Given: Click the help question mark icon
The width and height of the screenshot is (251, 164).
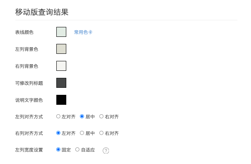Looking at the screenshot, I should pos(106,151).
